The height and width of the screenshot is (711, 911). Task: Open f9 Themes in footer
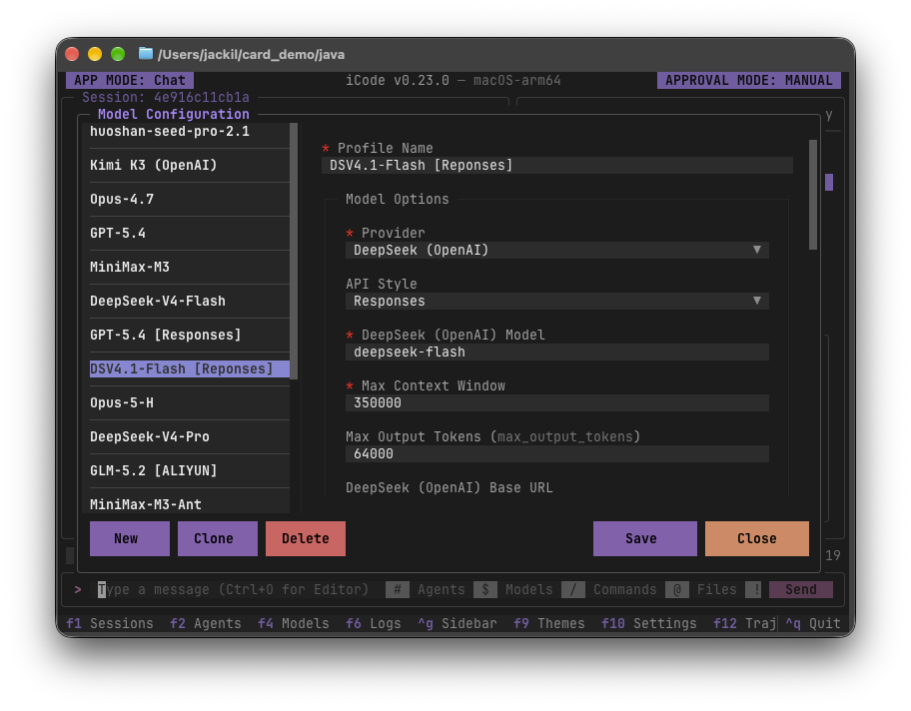[549, 623]
